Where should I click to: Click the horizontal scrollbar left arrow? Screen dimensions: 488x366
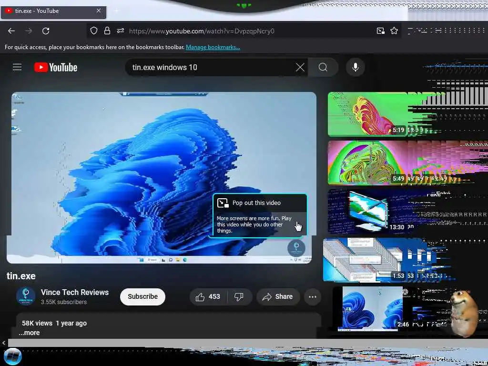point(4,343)
